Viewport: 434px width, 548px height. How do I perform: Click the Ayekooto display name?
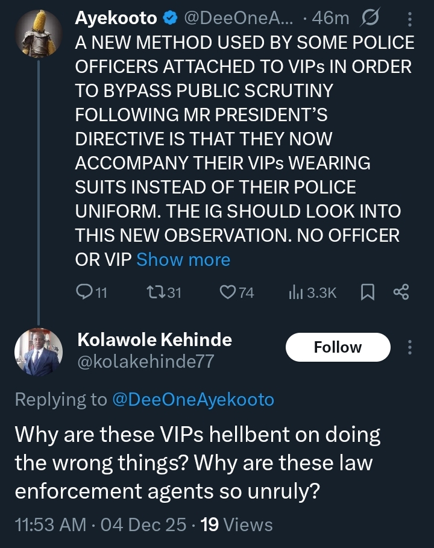tap(115, 19)
